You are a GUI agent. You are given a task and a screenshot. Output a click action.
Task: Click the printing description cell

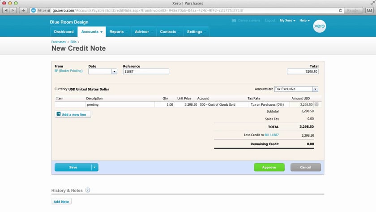pyautogui.click(x=120, y=104)
